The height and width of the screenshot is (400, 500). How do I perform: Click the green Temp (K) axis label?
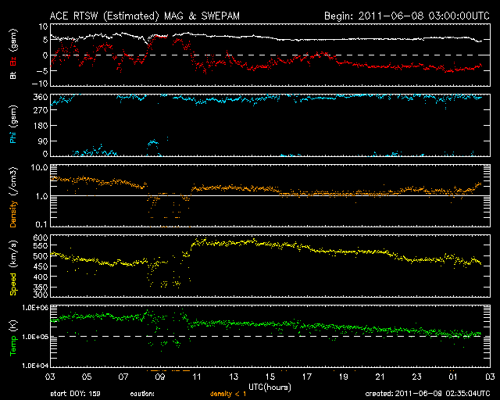(x=13, y=336)
